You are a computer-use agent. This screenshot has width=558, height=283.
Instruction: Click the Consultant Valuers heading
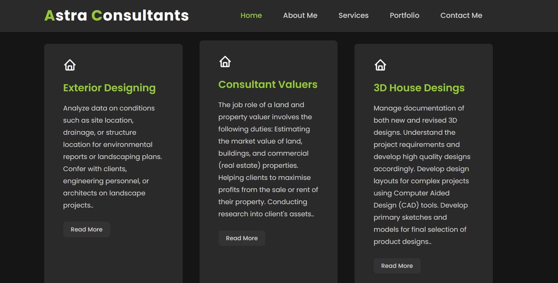click(x=268, y=85)
